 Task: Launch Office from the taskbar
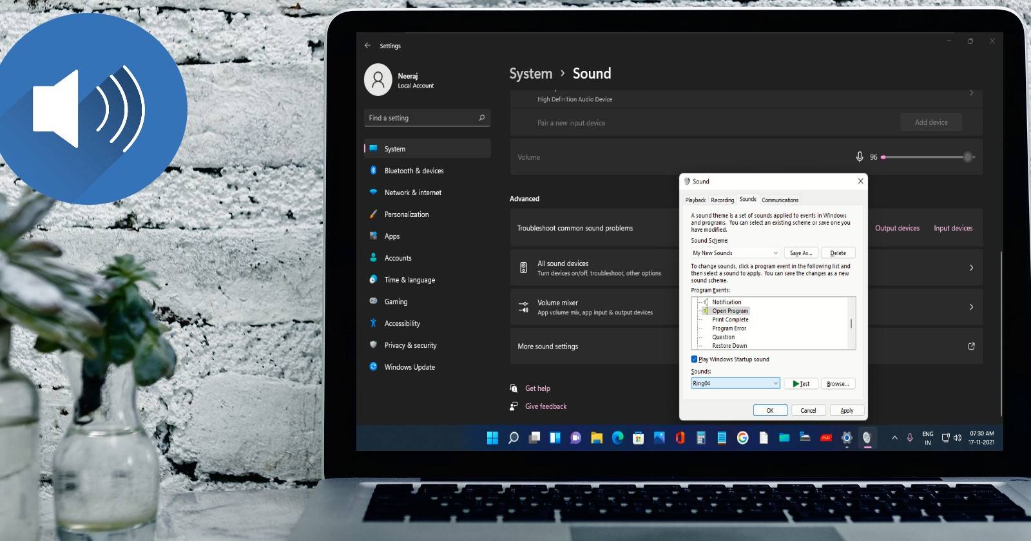680,438
